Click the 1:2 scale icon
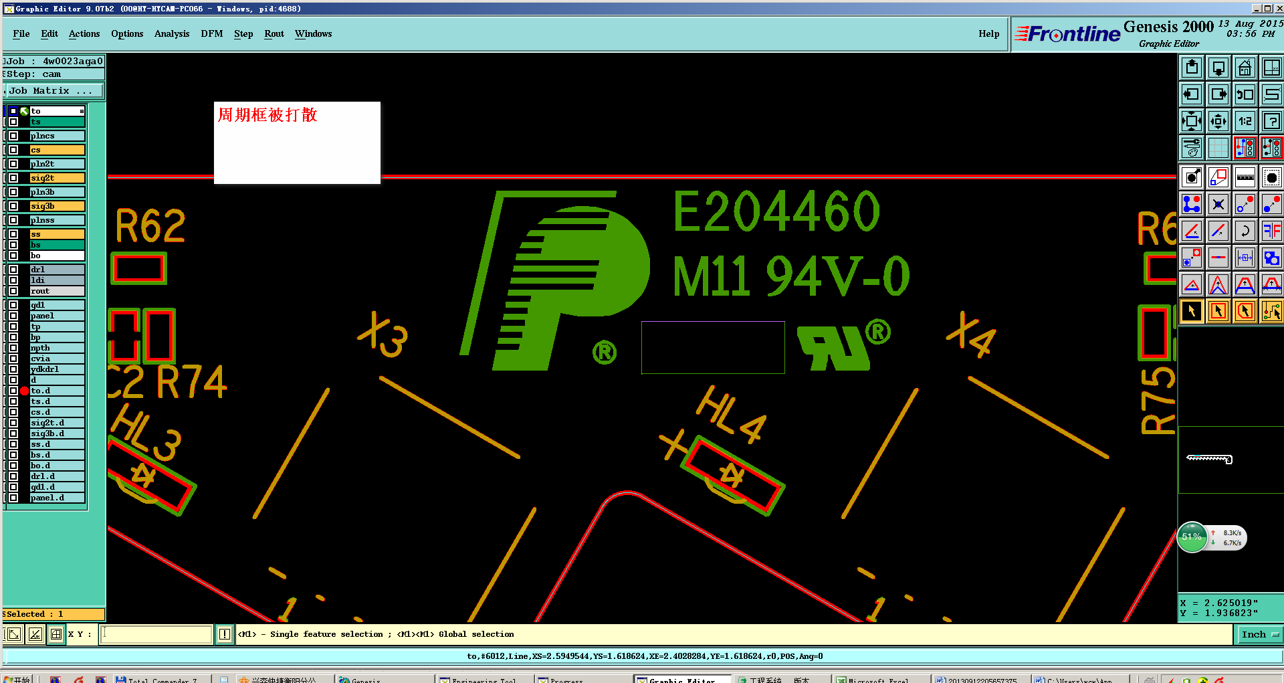Image resolution: width=1284 pixels, height=683 pixels. pyautogui.click(x=1245, y=121)
